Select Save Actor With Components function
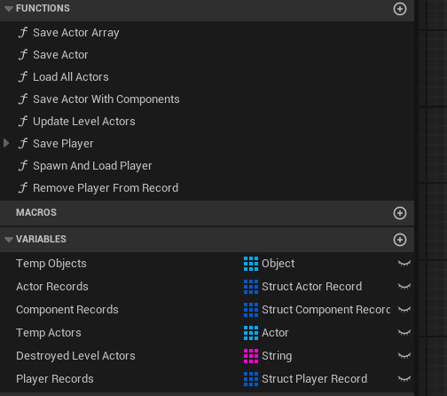Image resolution: width=447 pixels, height=396 pixels. tap(106, 99)
